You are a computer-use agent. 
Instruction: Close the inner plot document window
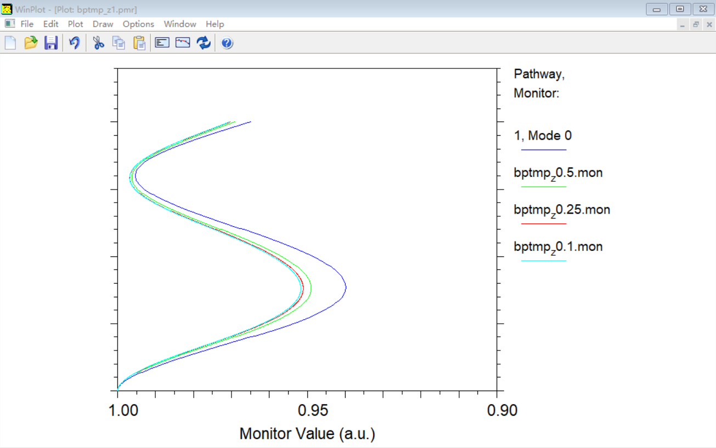(708, 25)
